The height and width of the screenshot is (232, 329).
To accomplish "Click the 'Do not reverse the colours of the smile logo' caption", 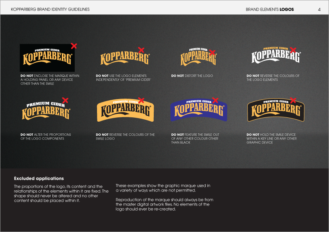I will pos(125,136).
